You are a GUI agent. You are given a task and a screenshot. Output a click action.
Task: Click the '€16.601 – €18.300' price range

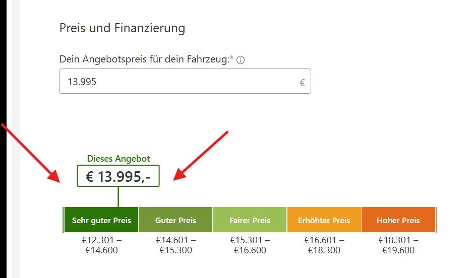click(324, 245)
